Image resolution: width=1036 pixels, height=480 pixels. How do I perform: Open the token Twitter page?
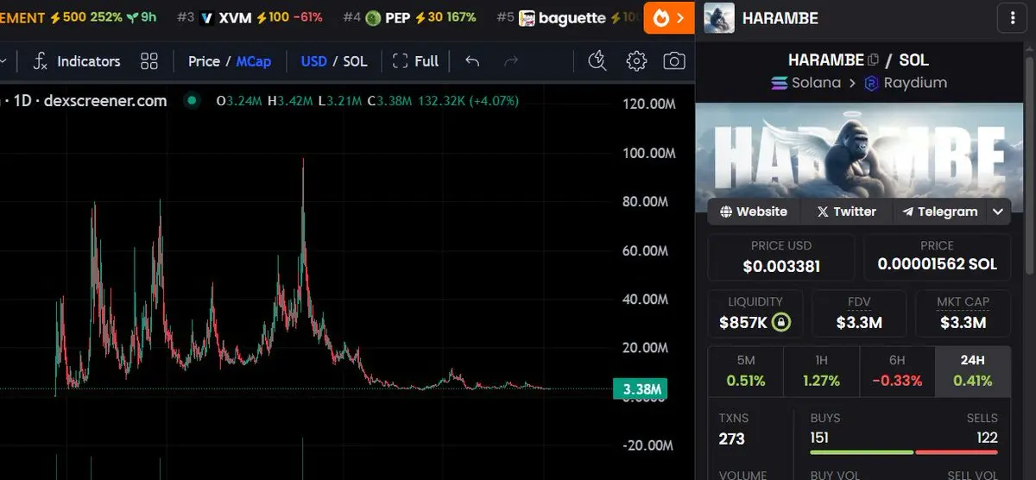pyautogui.click(x=846, y=212)
